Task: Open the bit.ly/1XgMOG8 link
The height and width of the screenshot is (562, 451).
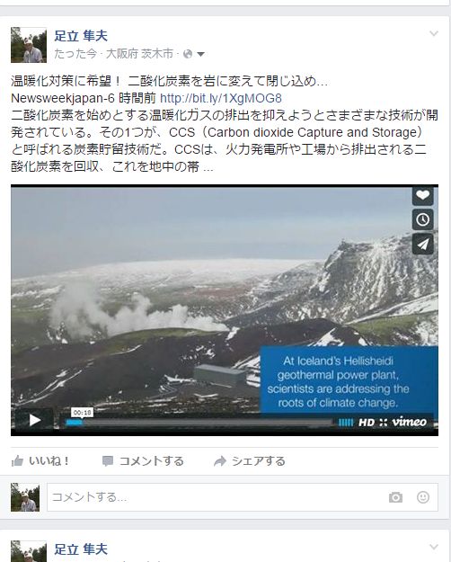Action: pyautogui.click(x=221, y=98)
